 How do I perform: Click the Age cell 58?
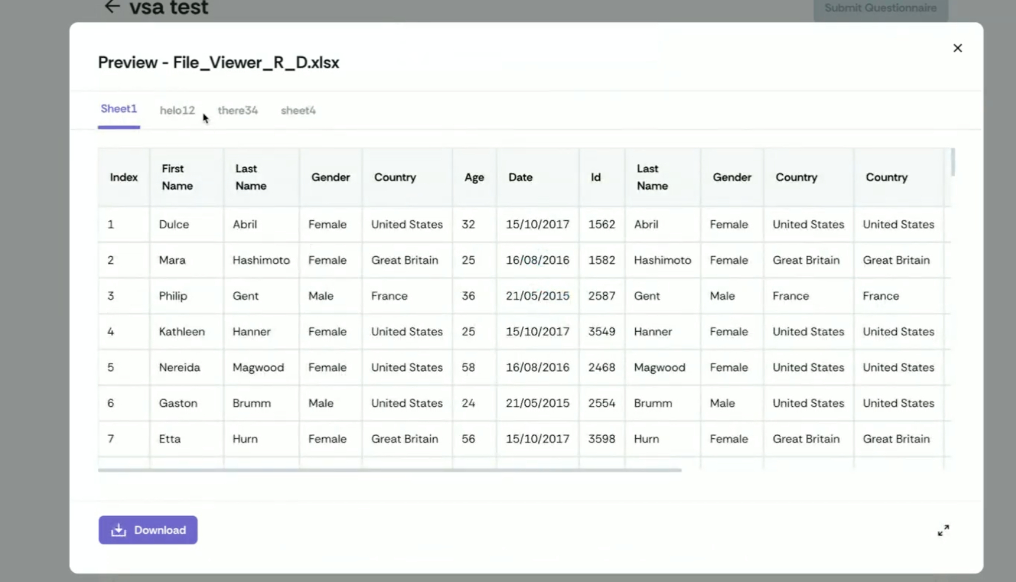474,367
